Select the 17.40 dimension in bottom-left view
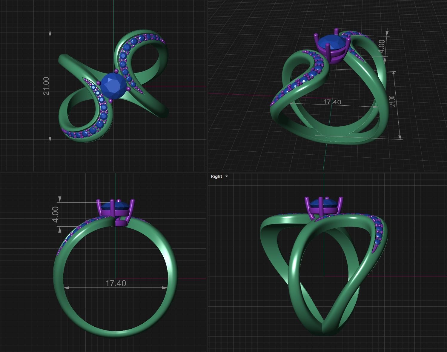 pyautogui.click(x=116, y=283)
